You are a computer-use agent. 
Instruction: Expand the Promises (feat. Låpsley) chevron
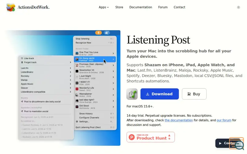point(113,65)
